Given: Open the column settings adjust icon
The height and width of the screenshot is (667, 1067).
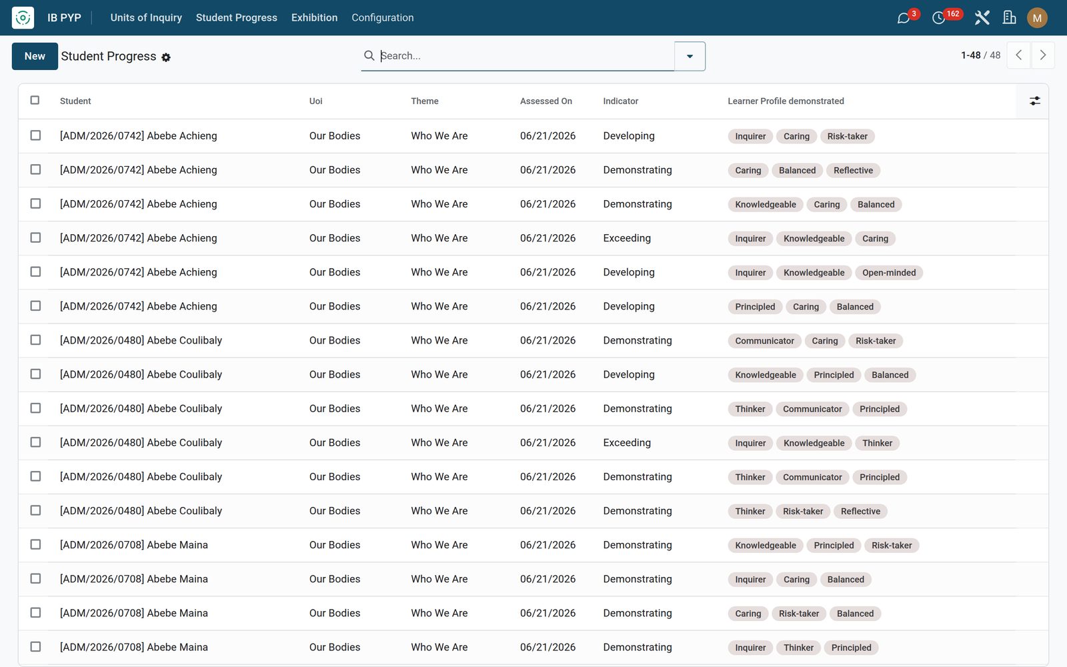Looking at the screenshot, I should pyautogui.click(x=1034, y=101).
